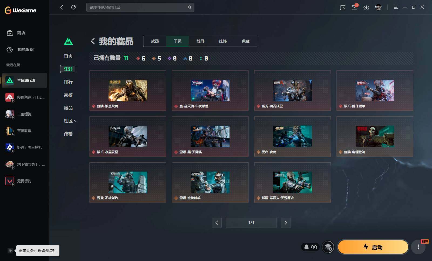The height and width of the screenshot is (261, 432).
Task: Launch the game with 启动 button
Action: pos(373,247)
